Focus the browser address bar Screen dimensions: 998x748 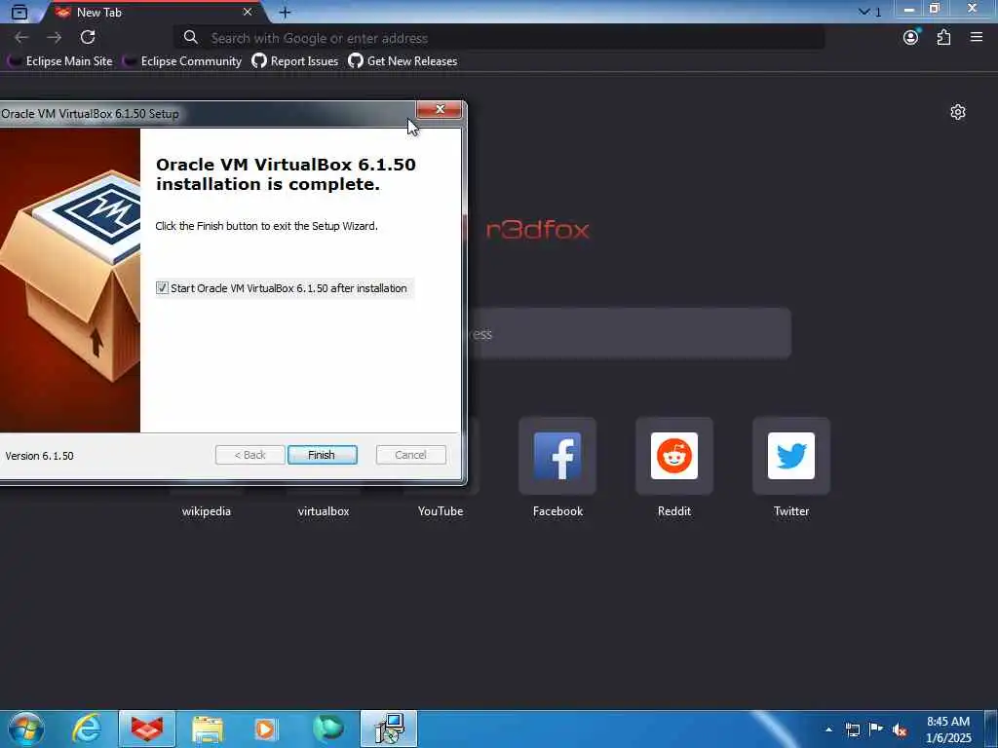pos(500,38)
